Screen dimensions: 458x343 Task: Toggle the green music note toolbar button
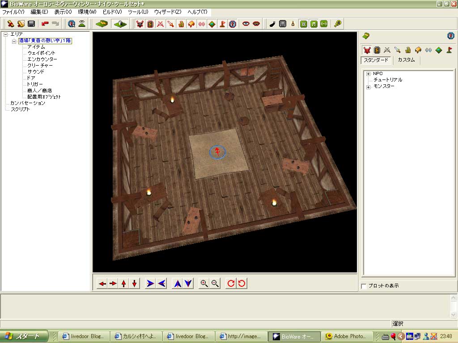(314, 24)
